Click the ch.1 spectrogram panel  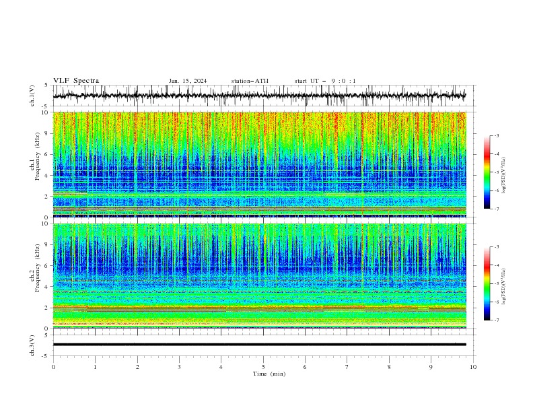pos(259,164)
